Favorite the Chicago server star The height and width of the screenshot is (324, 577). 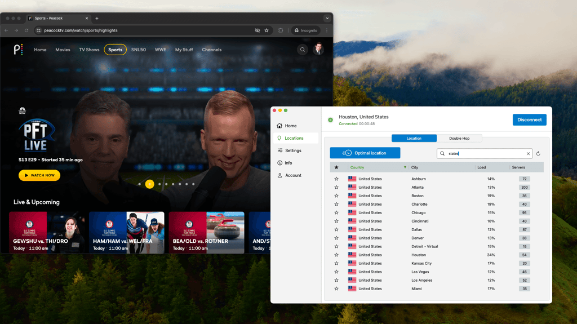tap(336, 213)
